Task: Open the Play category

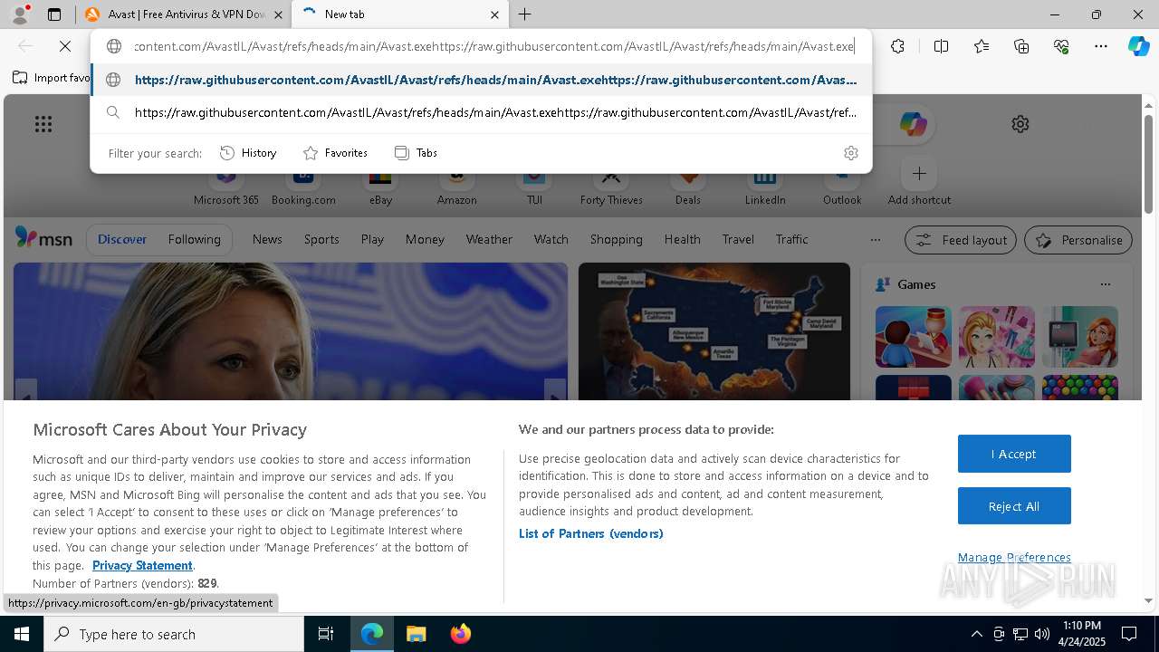Action: 372,239
